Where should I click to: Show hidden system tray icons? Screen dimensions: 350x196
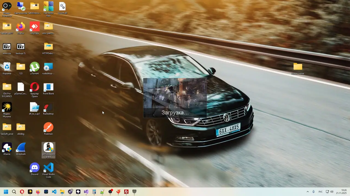pos(308,192)
